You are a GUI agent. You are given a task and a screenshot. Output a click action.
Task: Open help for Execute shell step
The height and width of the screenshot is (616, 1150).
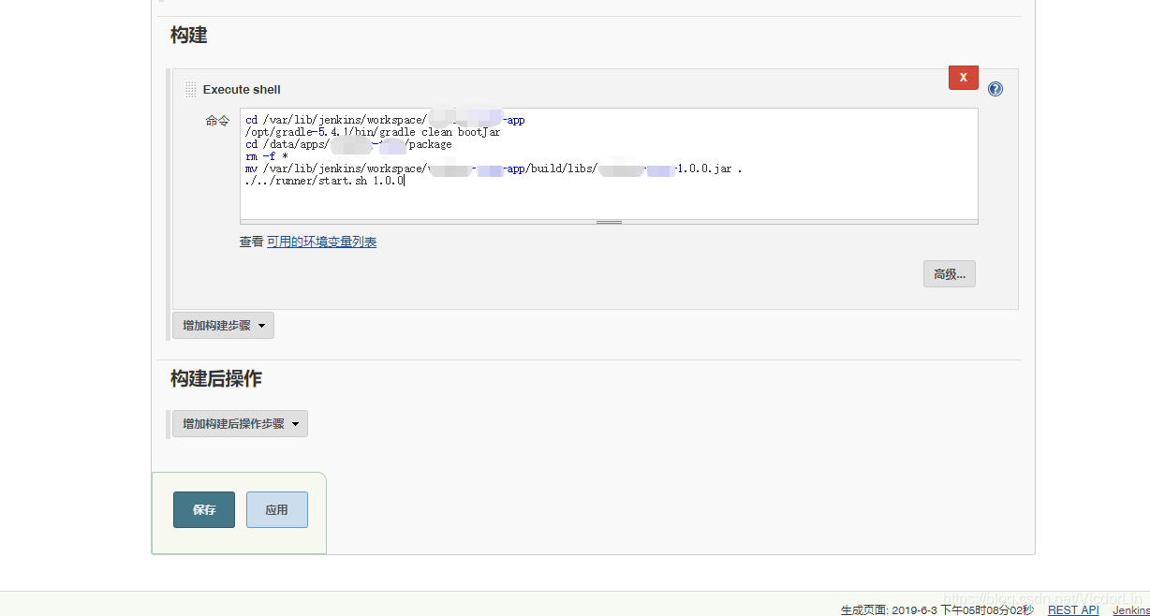click(995, 90)
